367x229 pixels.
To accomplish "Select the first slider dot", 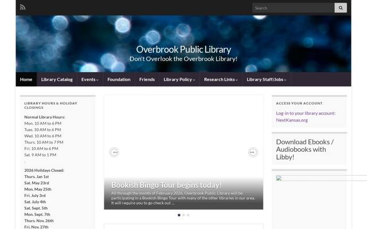I will tap(179, 215).
